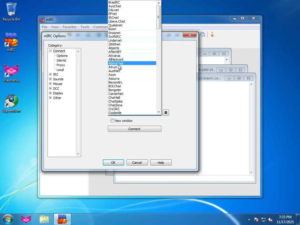
Task: Open the Plasmafox desktop shortcut
Action: 11,73
